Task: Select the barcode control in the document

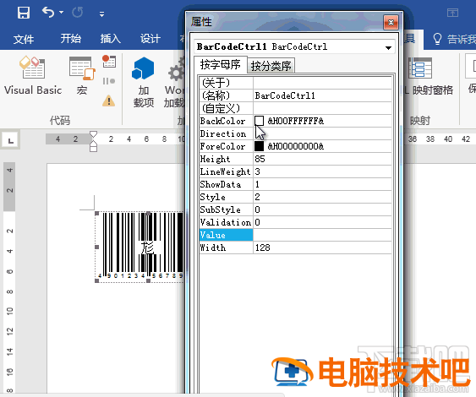Action: click(140, 247)
